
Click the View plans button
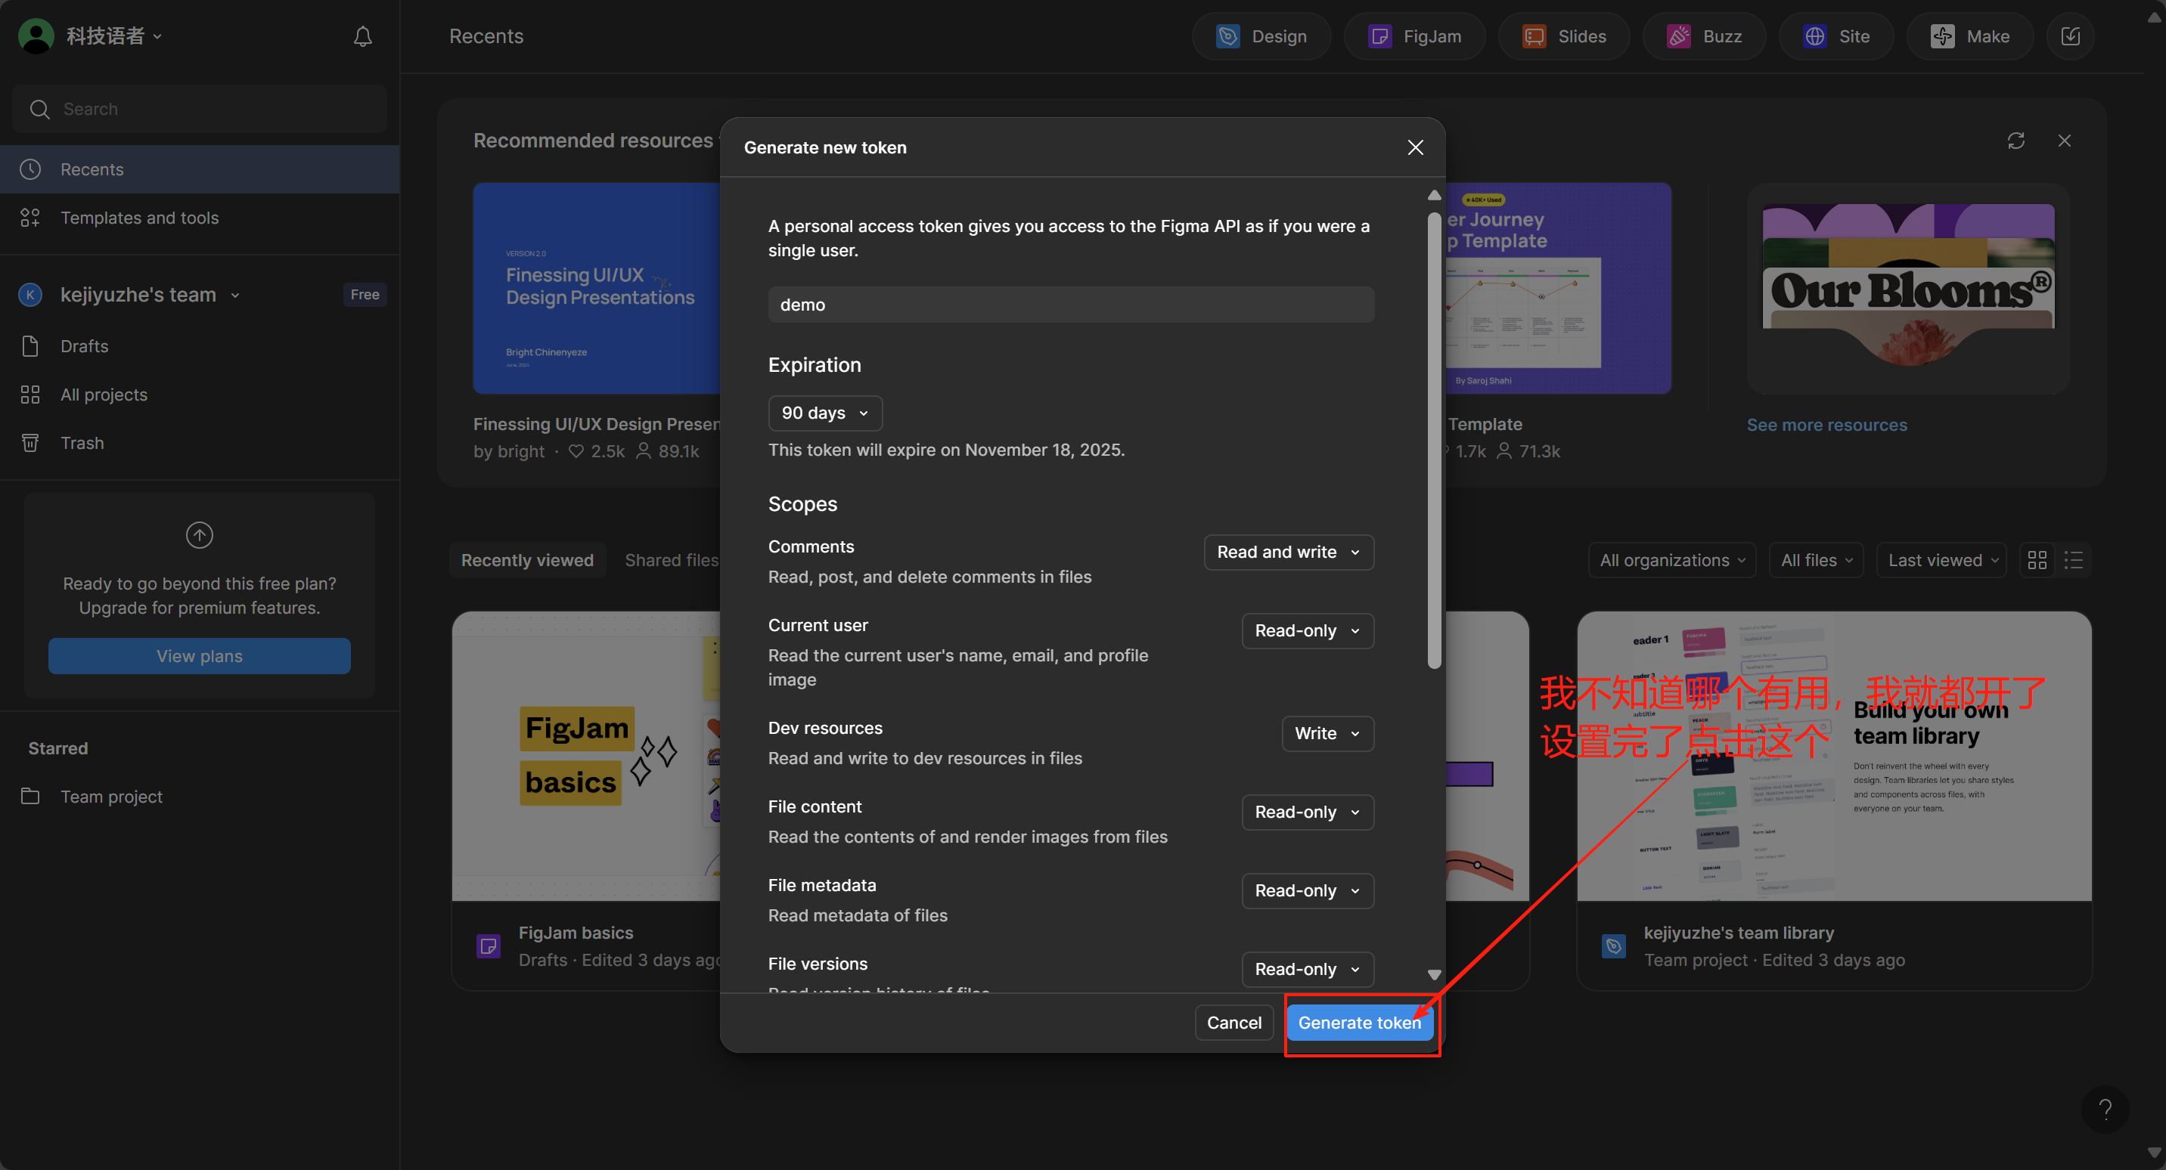(199, 655)
